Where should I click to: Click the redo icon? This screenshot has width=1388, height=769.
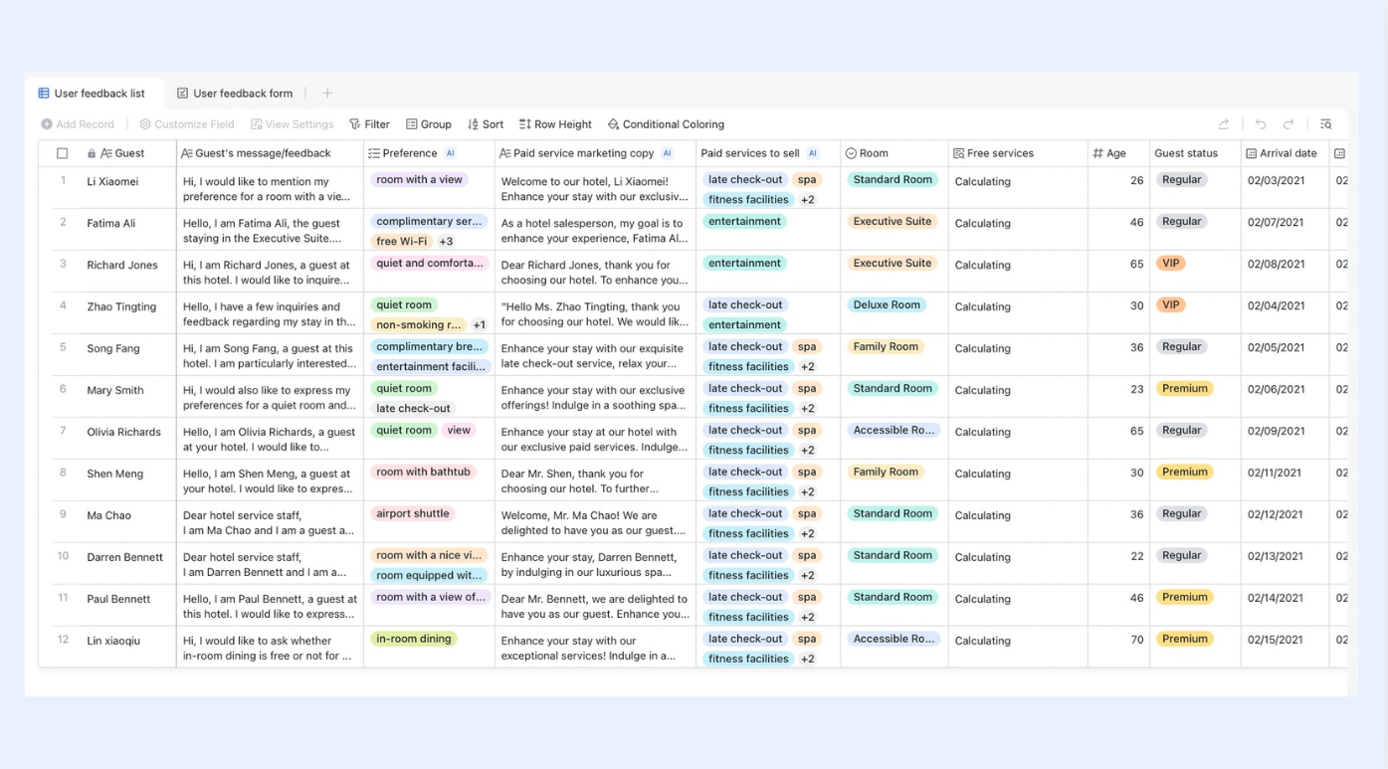coord(1289,124)
